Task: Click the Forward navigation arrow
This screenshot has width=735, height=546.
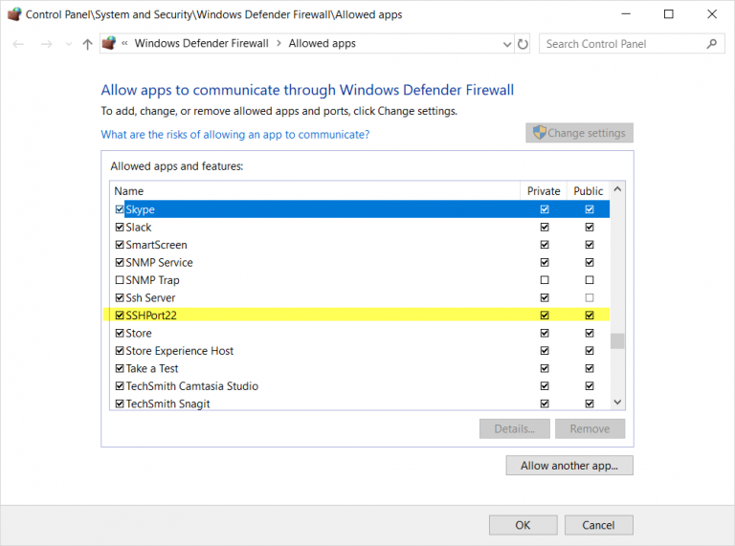Action: [x=46, y=44]
